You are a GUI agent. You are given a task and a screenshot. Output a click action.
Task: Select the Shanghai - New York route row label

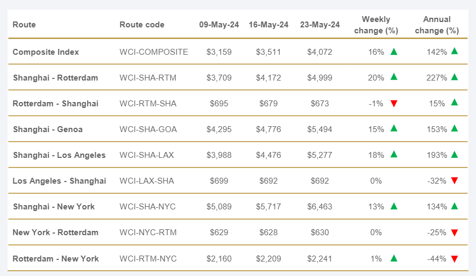point(54,207)
